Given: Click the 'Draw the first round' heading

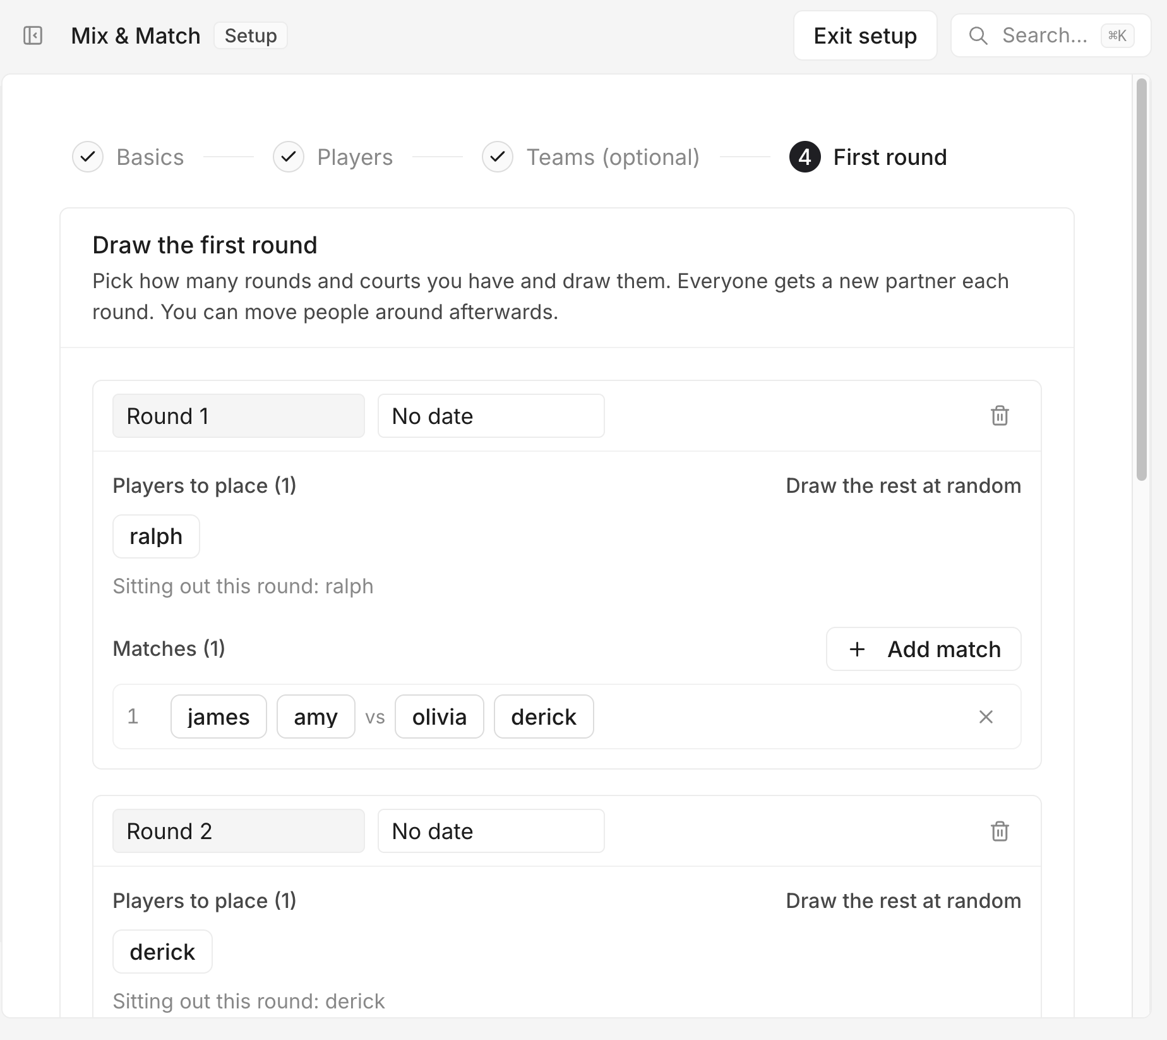Looking at the screenshot, I should [205, 245].
